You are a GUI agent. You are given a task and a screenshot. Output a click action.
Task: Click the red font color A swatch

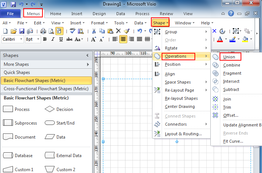click(220, 39)
